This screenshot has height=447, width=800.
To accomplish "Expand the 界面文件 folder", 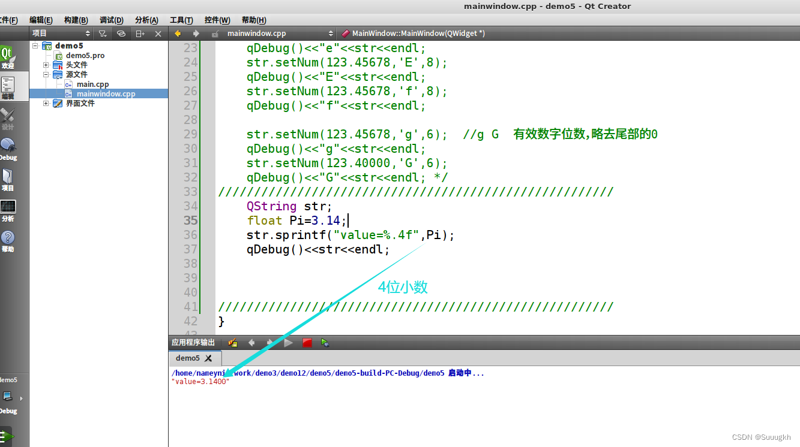I will 46,103.
